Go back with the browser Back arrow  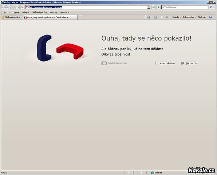tap(4, 7)
